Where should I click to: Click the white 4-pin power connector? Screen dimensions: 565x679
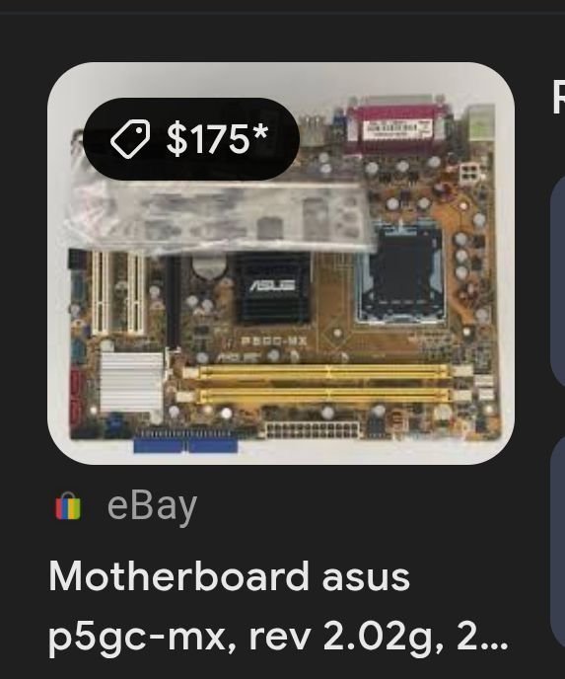[x=470, y=174]
